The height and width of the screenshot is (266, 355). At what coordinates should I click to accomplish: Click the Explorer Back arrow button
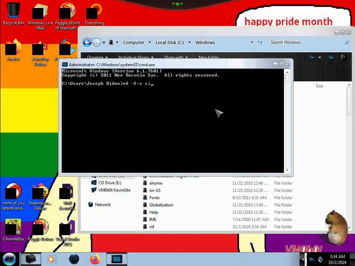(x=87, y=42)
